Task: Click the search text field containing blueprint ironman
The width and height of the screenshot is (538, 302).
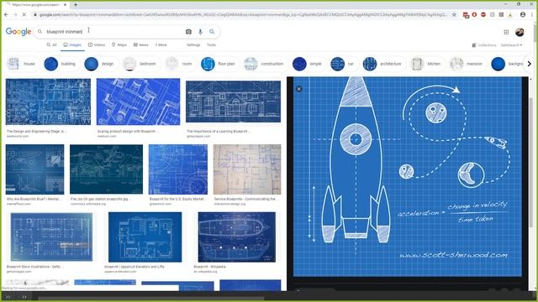Action: (113, 32)
